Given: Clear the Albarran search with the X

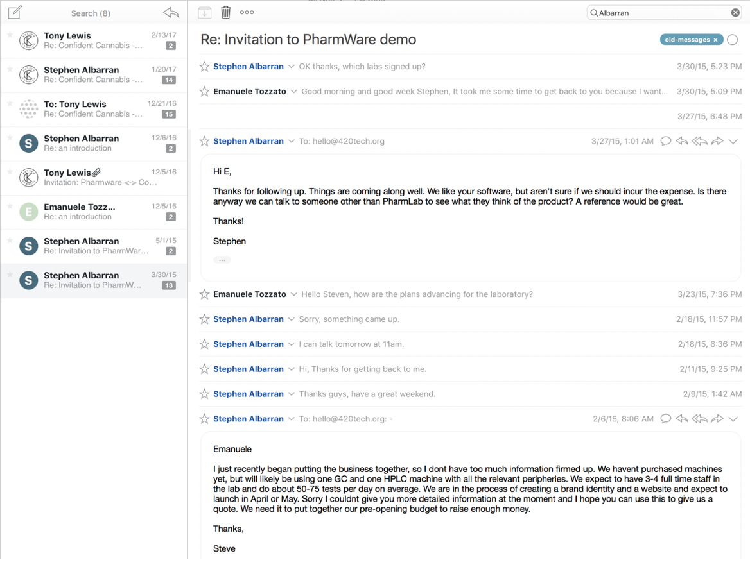Looking at the screenshot, I should 735,13.
